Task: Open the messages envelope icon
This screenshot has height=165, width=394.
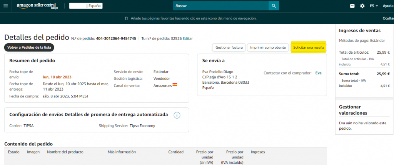Action: pos(352,6)
